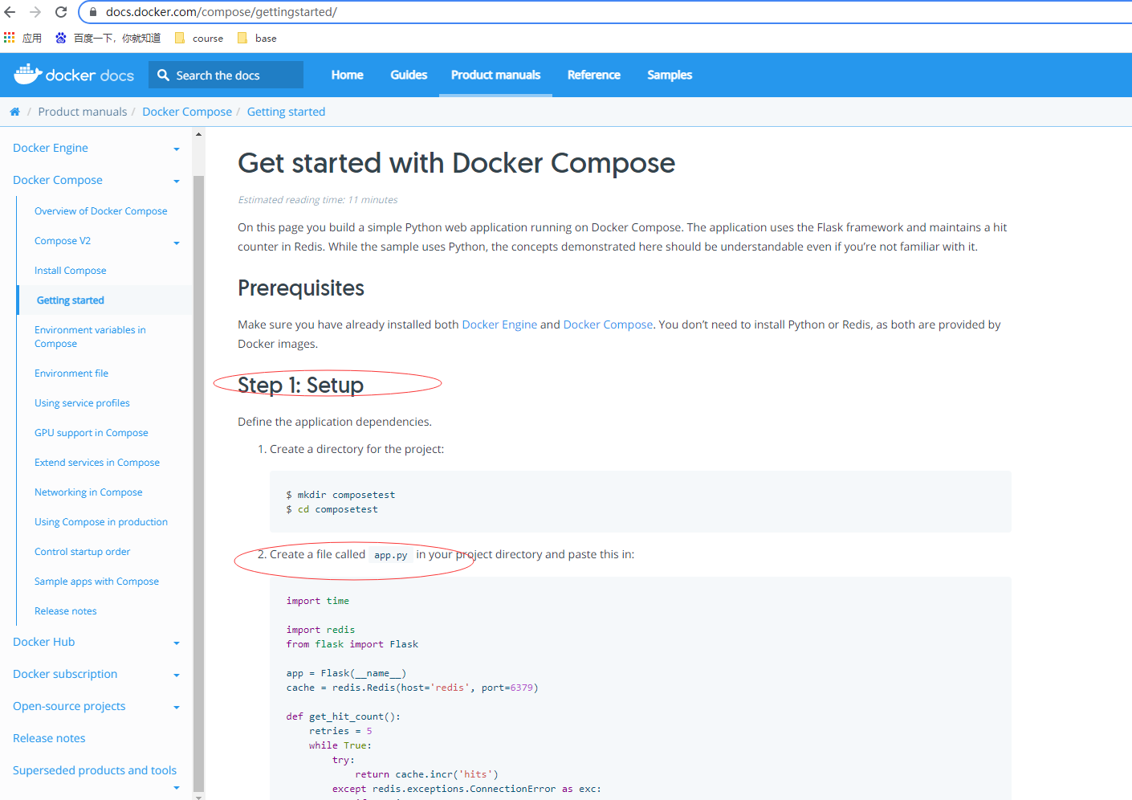Expand the Compose V2 caret
The width and height of the screenshot is (1132, 800).
[177, 243]
